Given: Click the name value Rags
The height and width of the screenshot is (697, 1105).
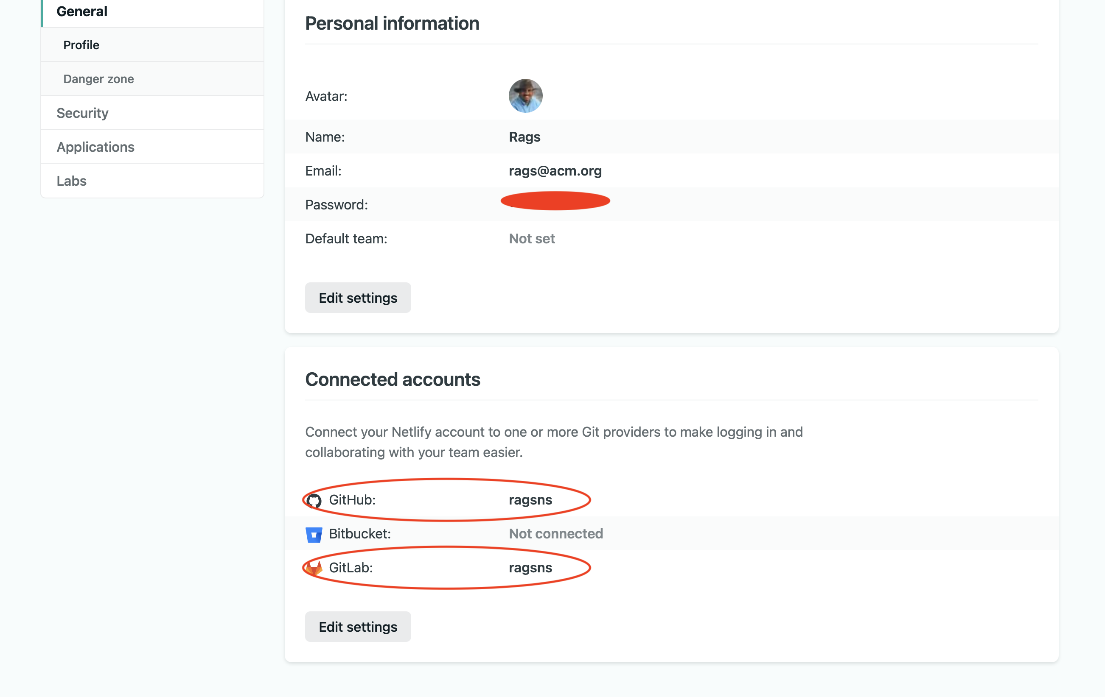Looking at the screenshot, I should 524,137.
